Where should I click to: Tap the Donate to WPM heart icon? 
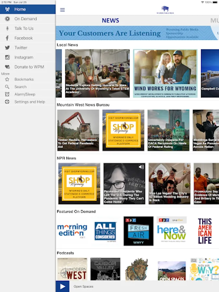click(x=7, y=67)
